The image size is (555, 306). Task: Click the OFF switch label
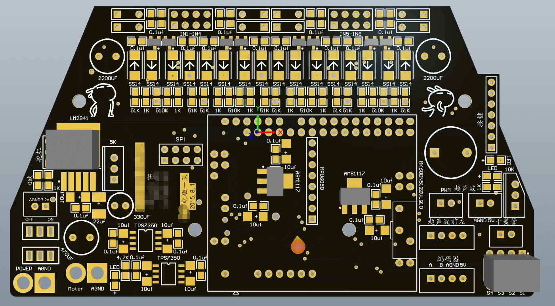[x=29, y=219]
